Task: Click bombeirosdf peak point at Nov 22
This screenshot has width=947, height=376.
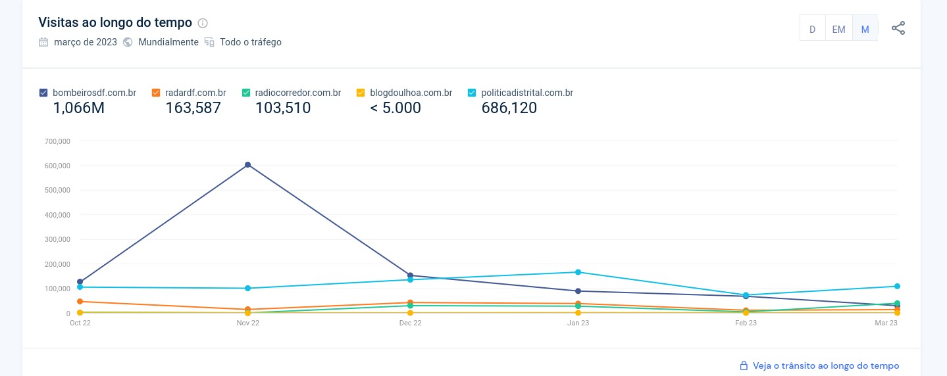Action: tap(247, 165)
